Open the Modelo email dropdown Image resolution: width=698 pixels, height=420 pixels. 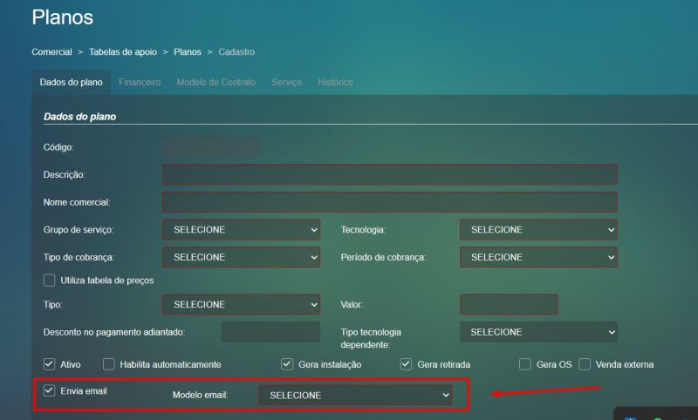pos(355,396)
